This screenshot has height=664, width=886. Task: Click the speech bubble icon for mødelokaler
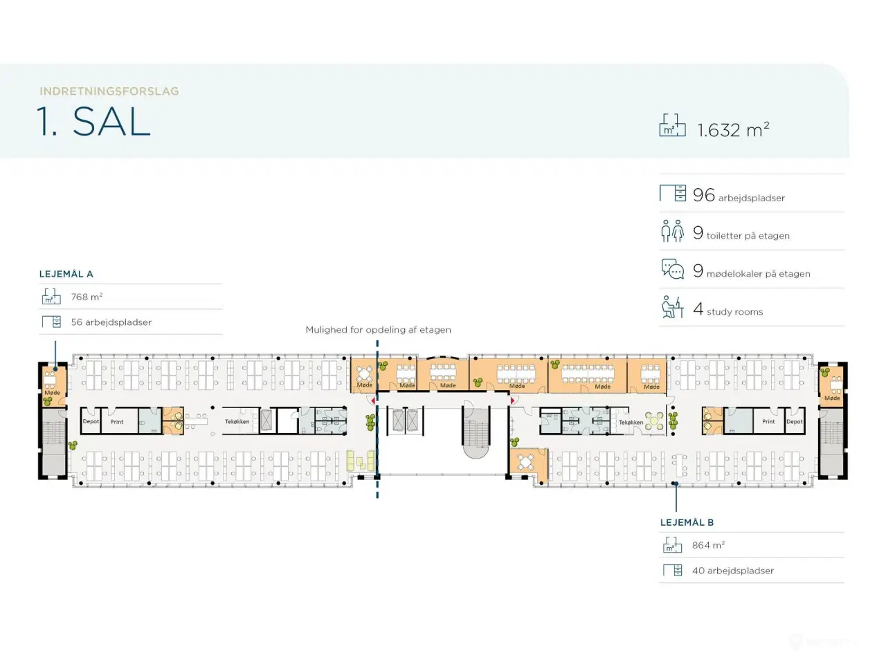coord(672,269)
